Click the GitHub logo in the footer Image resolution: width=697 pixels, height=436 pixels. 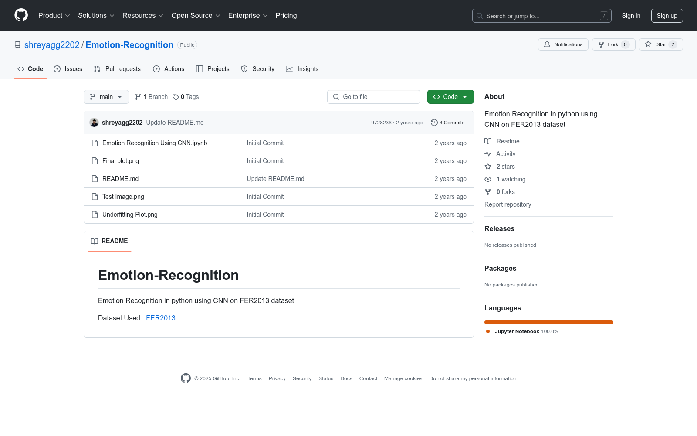186,378
